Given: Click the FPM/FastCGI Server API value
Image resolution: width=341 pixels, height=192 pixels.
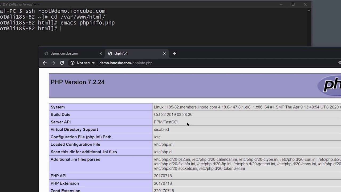Looking at the screenshot, I should click(166, 122).
